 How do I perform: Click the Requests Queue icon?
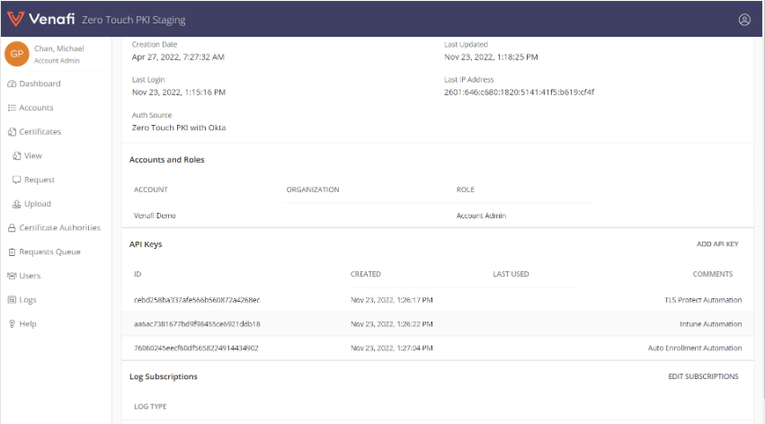(x=12, y=252)
